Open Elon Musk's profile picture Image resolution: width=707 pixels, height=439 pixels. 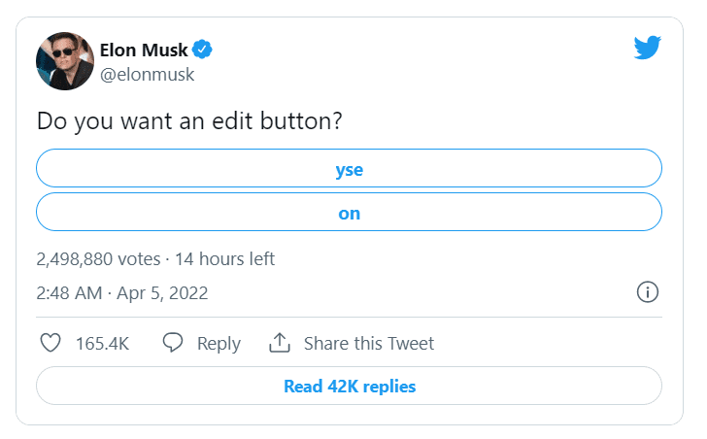(65, 61)
